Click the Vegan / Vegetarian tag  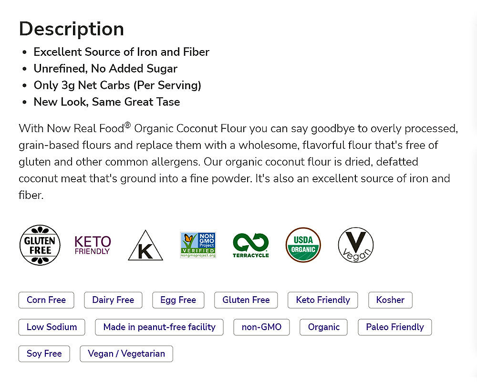tap(126, 354)
